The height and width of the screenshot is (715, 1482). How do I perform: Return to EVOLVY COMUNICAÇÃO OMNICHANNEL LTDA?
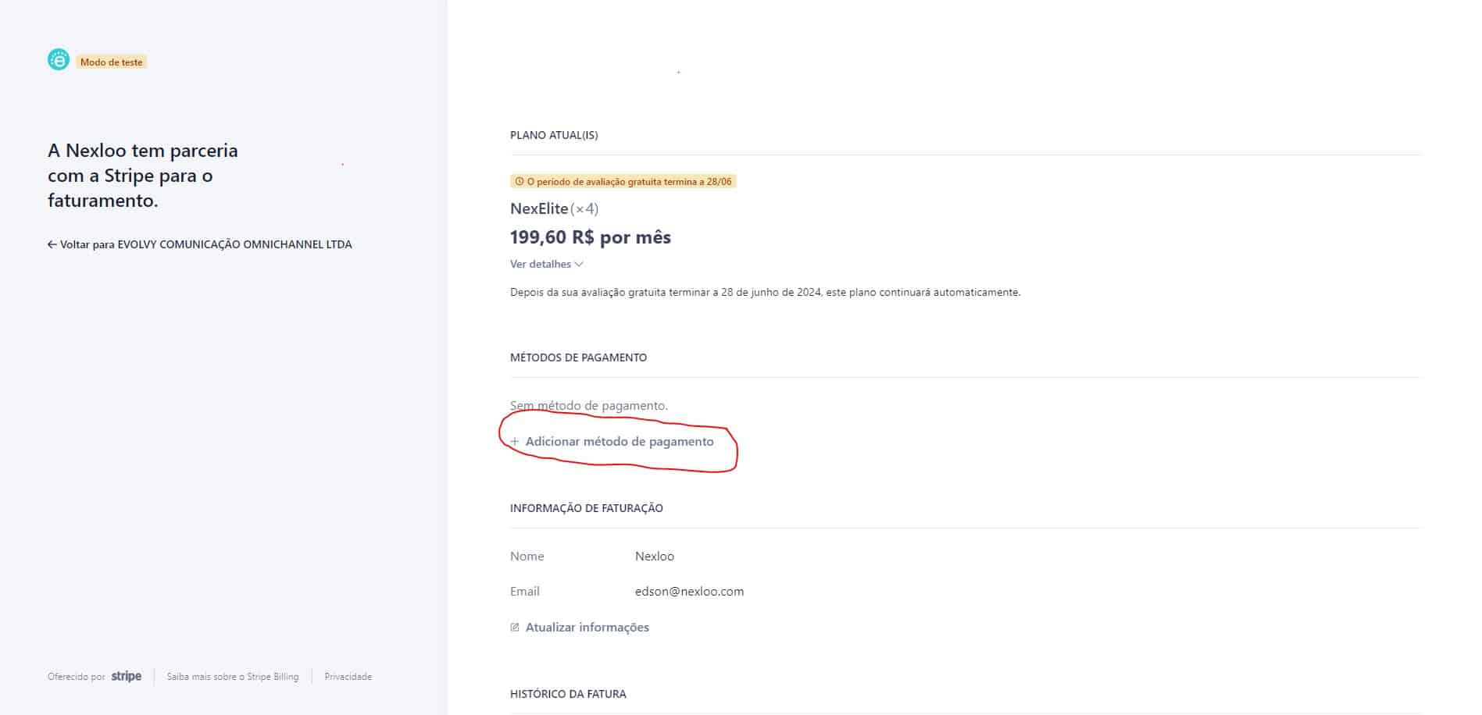click(200, 244)
